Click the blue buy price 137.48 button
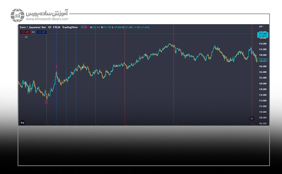The width and height of the screenshot is (282, 174). (42, 32)
